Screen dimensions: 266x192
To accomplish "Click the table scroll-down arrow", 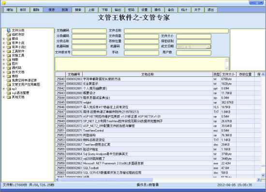I will click(x=263, y=175).
